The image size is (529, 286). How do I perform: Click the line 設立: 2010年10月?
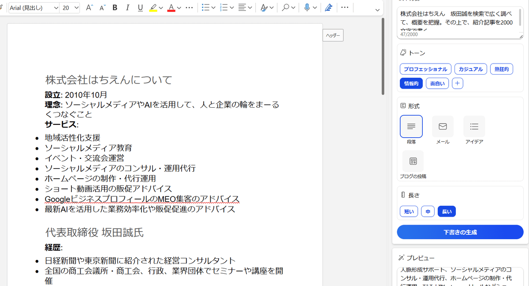pos(76,95)
